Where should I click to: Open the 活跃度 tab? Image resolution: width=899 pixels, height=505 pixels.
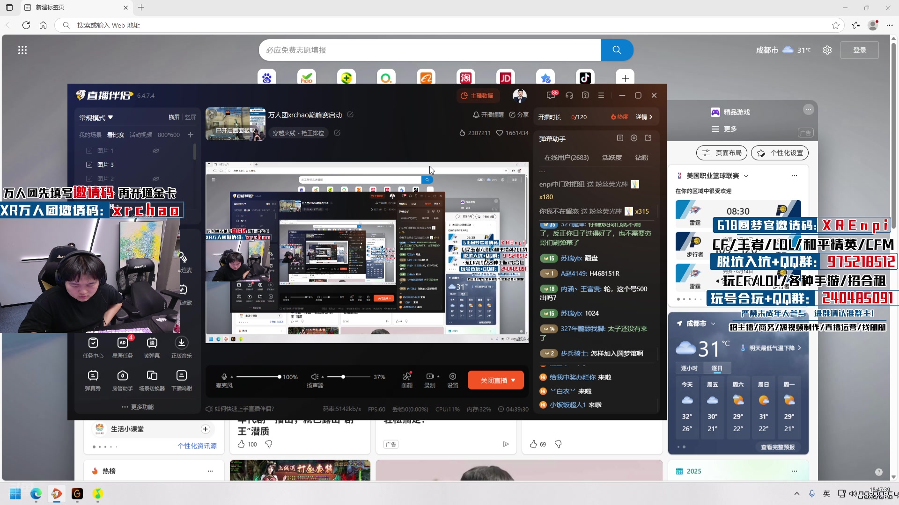click(x=612, y=158)
